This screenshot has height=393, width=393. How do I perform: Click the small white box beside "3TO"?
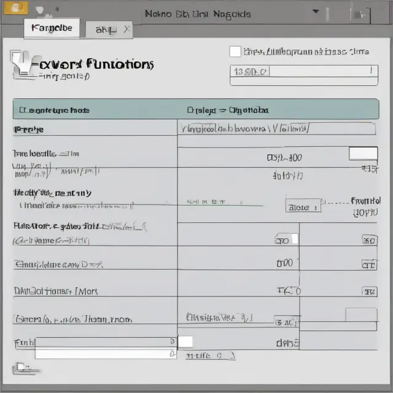295,238
